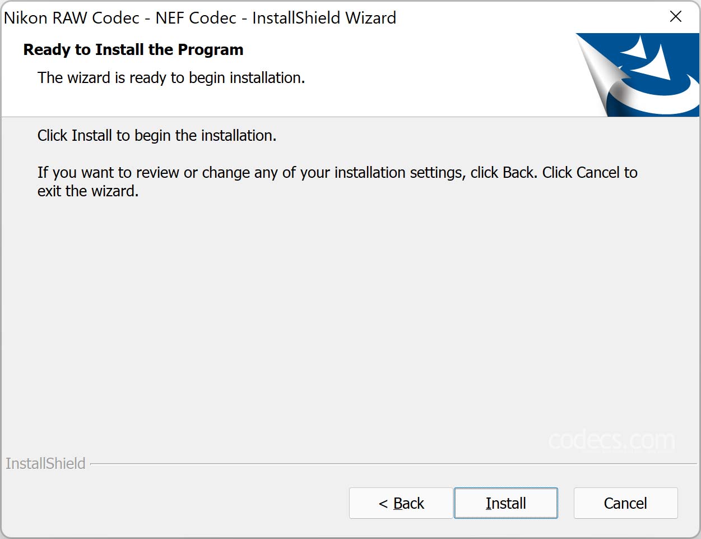Click the codecs.com watermark text
This screenshot has width=701, height=539.
coord(611,441)
